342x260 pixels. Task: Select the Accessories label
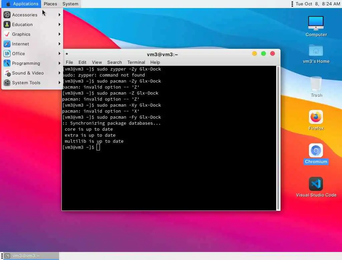point(25,15)
